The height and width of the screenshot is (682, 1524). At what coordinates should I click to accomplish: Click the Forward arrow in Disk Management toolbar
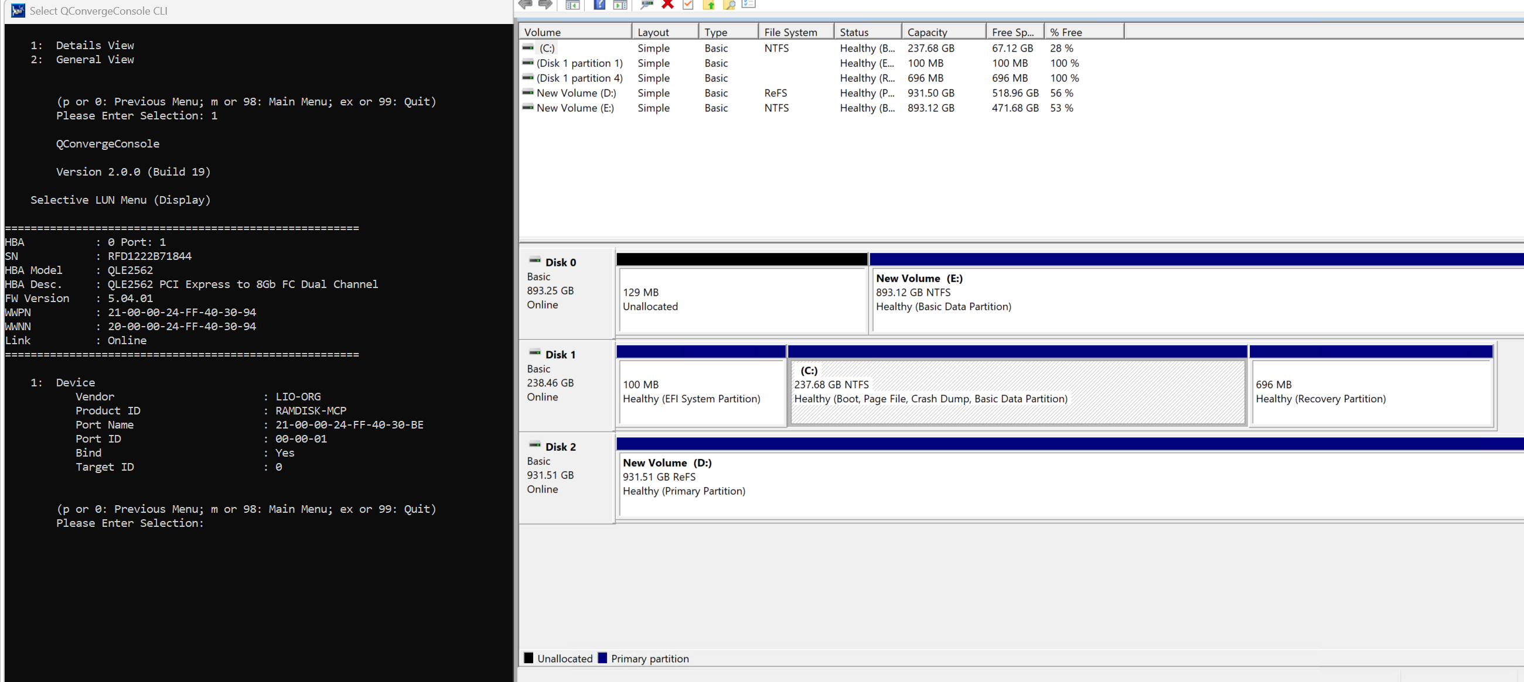545,4
